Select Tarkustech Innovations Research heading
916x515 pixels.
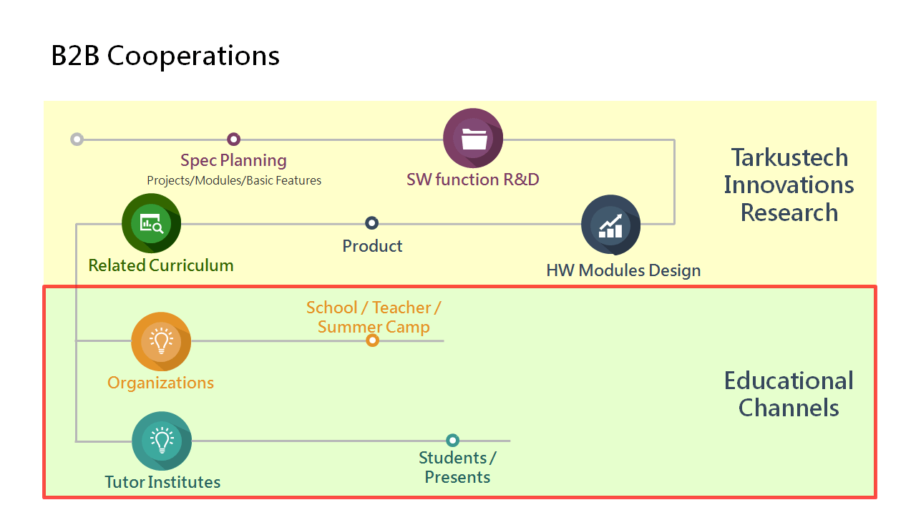(789, 185)
